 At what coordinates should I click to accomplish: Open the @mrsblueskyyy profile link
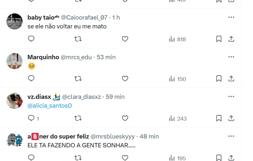[113, 137]
